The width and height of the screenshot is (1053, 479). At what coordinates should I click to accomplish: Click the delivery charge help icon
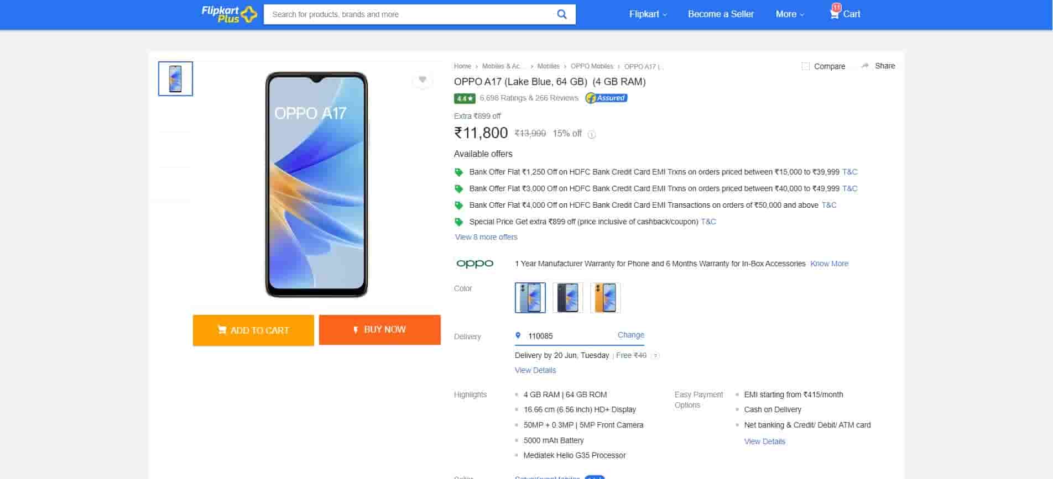pyautogui.click(x=655, y=356)
